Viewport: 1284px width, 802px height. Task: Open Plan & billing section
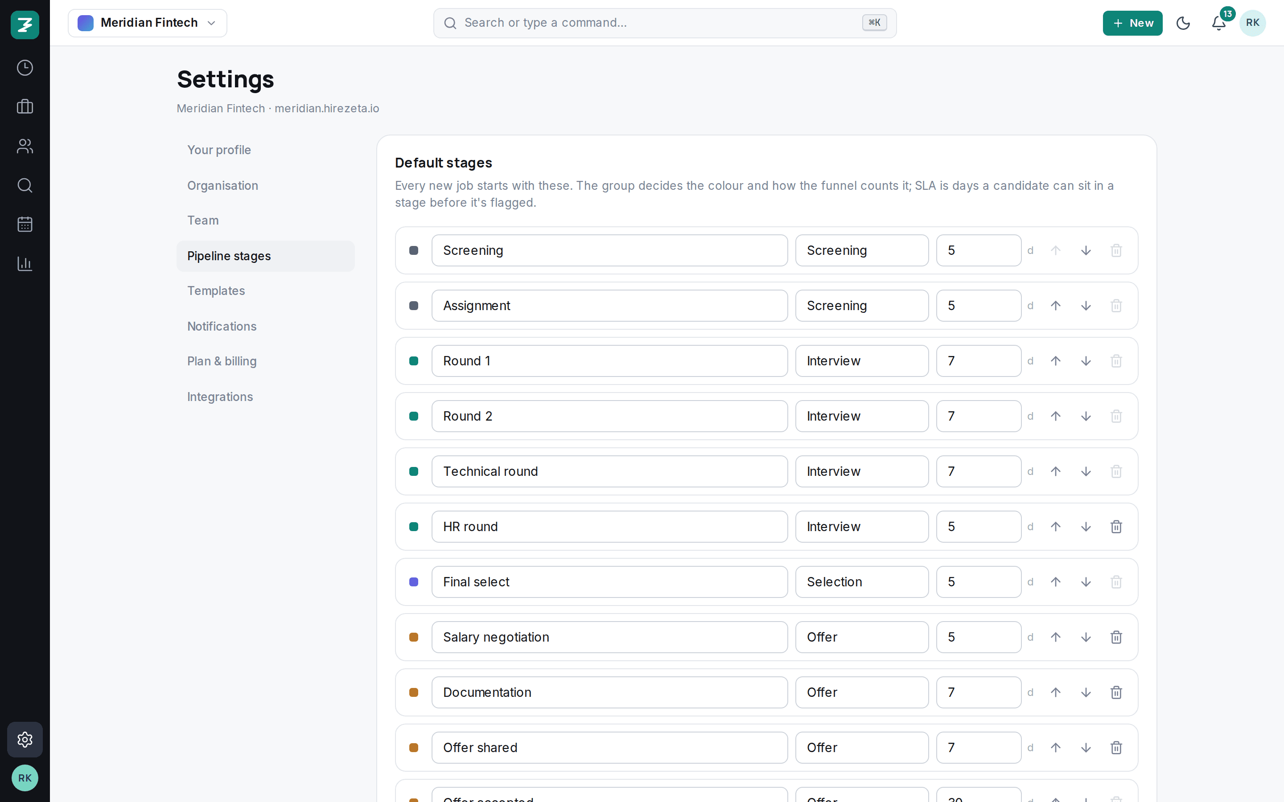[x=265, y=361]
